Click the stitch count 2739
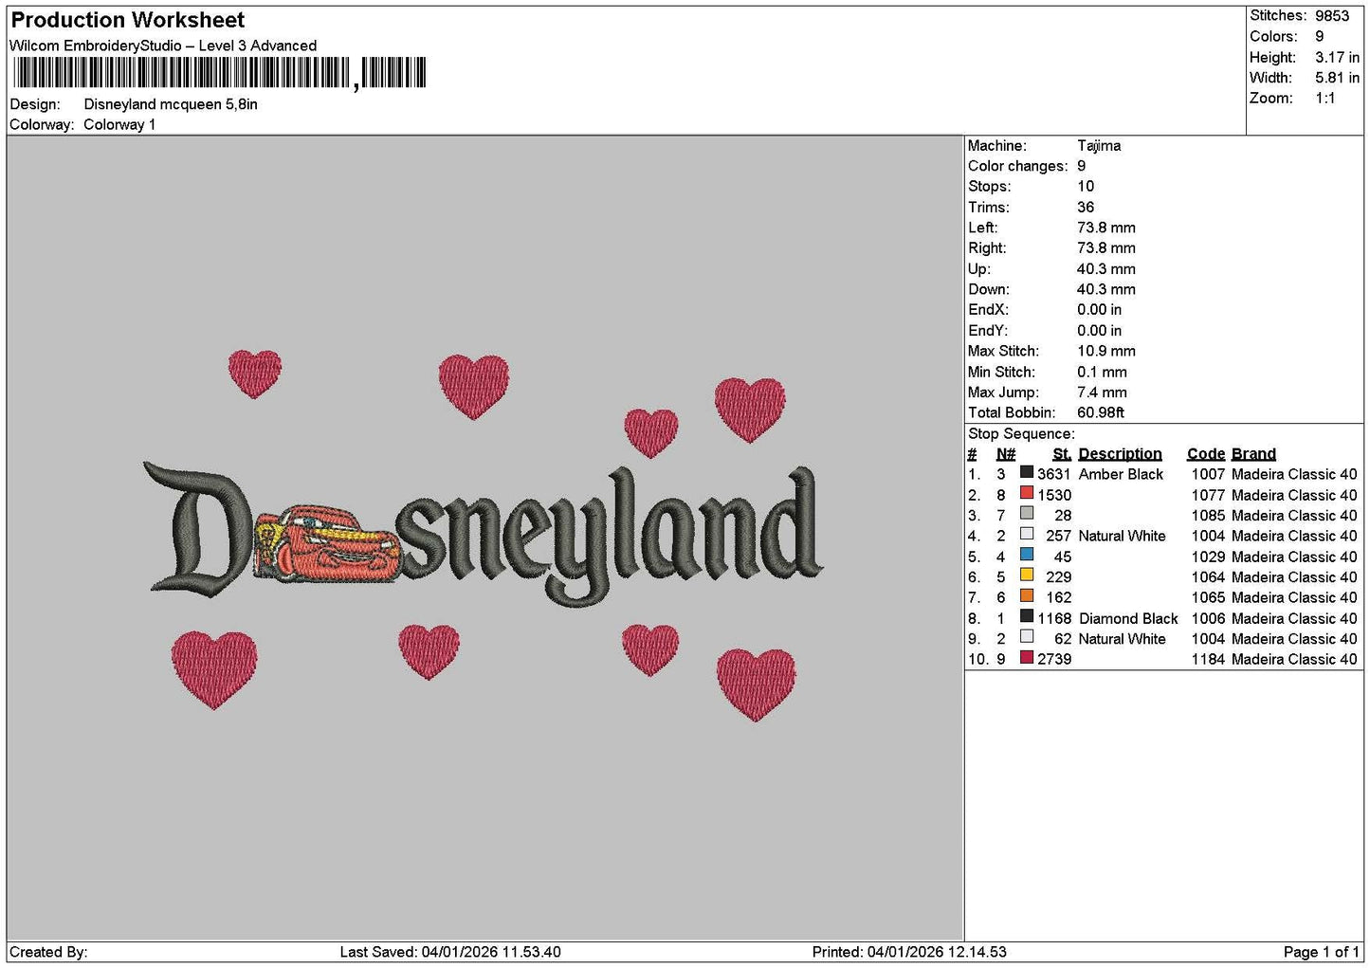 (1053, 659)
